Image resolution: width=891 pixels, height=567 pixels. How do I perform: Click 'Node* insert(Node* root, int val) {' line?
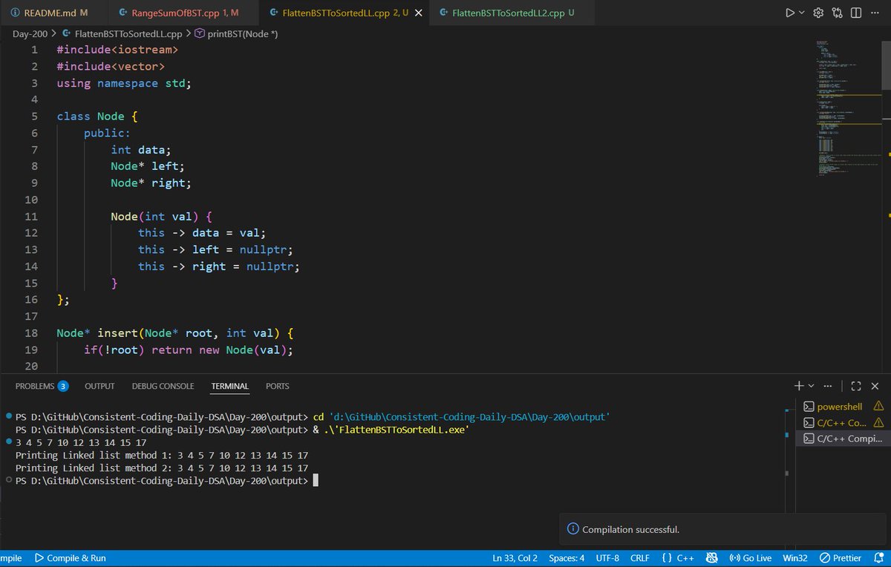[x=174, y=333]
